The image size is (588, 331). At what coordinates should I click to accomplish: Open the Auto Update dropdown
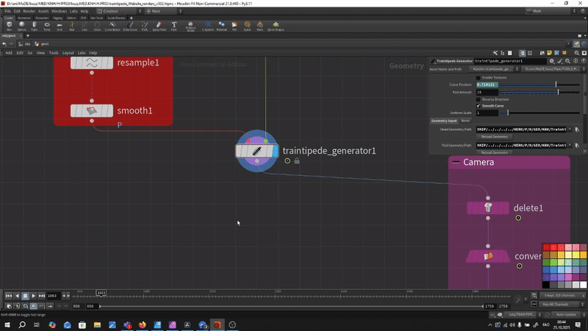tap(567, 315)
